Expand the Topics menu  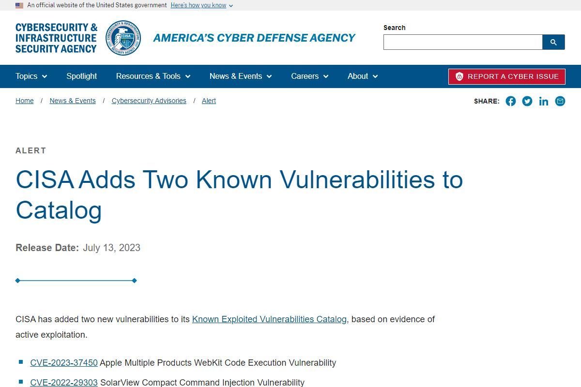pos(31,76)
